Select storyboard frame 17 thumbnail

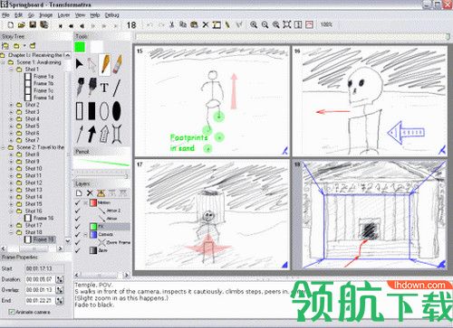click(212, 214)
